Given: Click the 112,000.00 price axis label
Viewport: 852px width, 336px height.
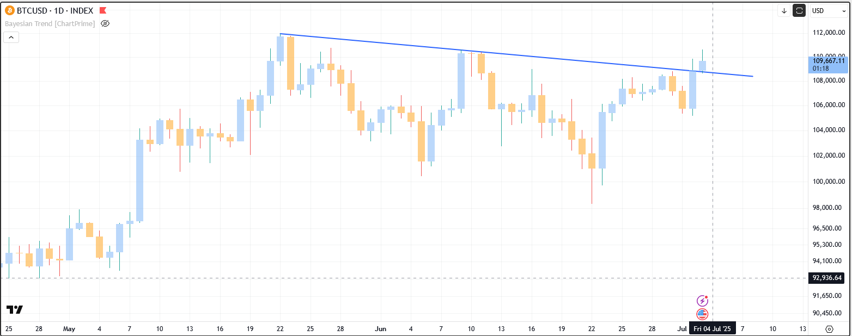Looking at the screenshot, I should point(829,33).
